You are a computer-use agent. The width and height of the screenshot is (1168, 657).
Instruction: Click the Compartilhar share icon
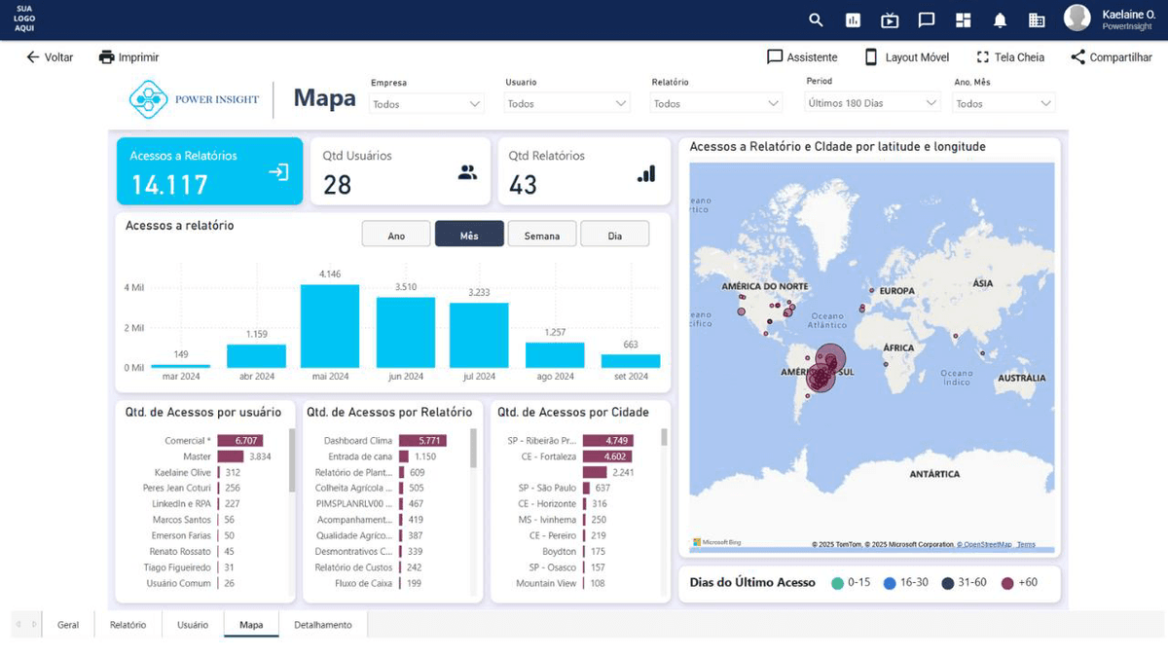1077,57
